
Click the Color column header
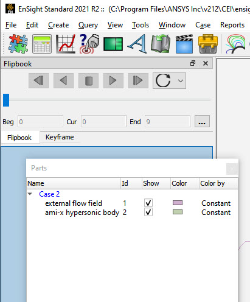coord(185,183)
